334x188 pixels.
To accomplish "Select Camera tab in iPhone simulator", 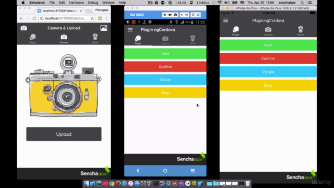I will (x=268, y=31).
